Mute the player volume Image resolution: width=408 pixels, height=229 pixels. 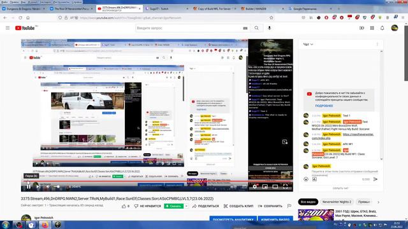pos(48,186)
